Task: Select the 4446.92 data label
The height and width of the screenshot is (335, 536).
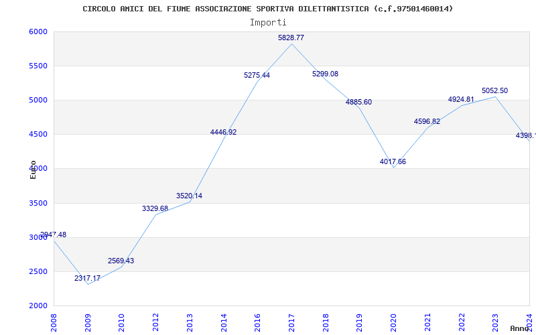Action: 223,132
